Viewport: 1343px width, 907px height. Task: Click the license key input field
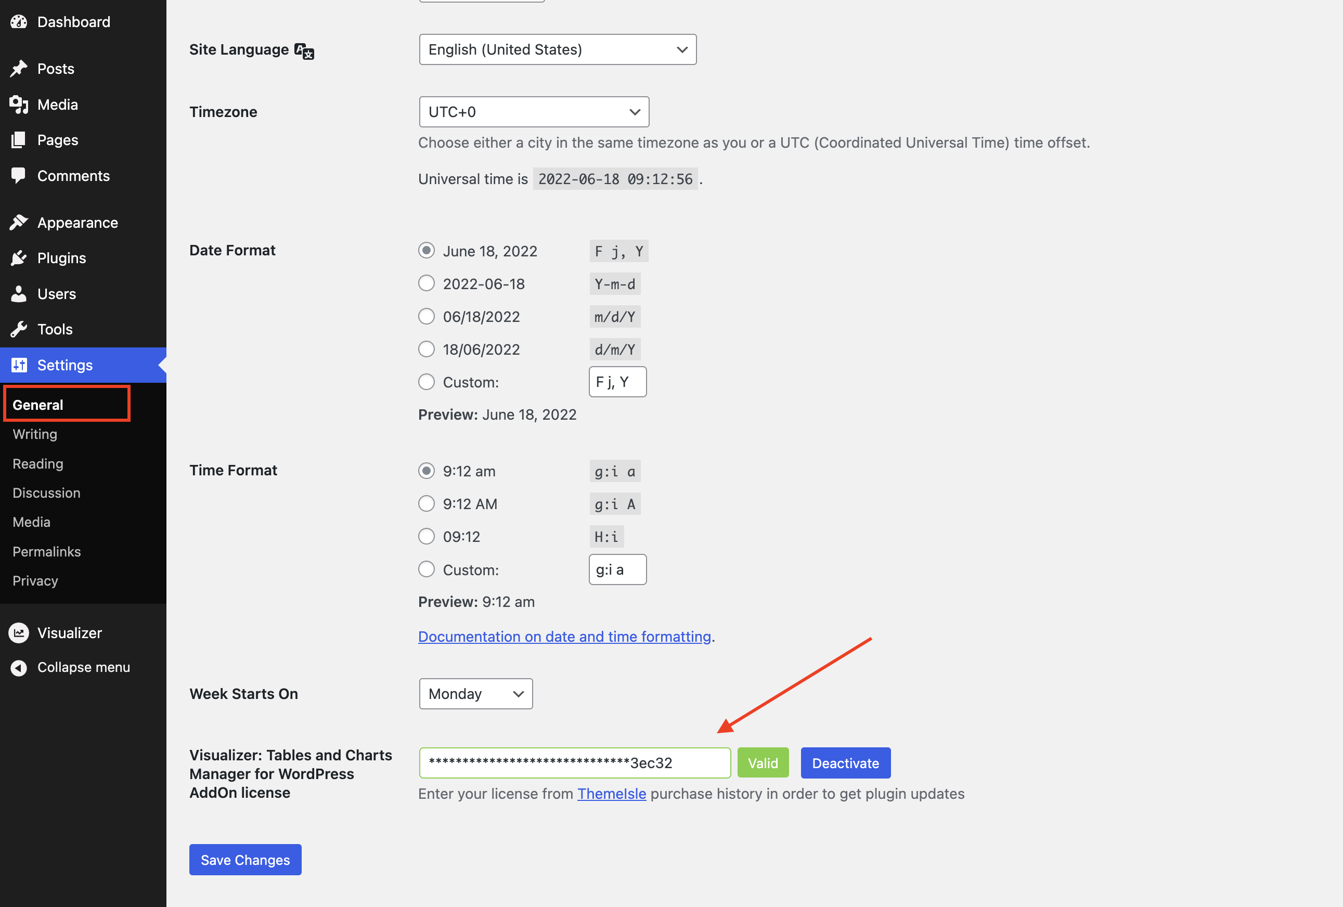point(574,762)
